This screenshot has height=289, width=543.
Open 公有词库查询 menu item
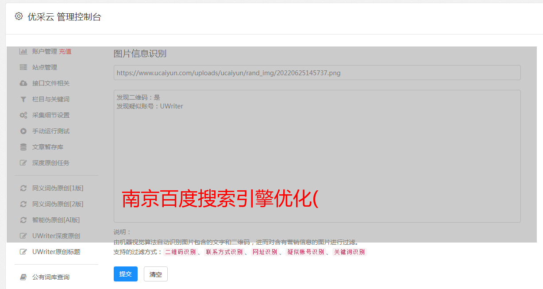[51, 277]
